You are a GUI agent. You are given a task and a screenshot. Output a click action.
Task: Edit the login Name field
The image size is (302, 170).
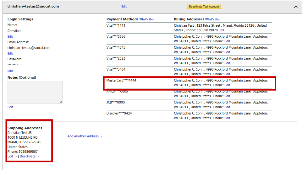[x=10, y=36]
